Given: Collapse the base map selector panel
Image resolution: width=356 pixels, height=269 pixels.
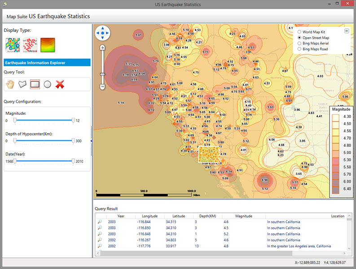Looking at the screenshot, I should coord(347,30).
